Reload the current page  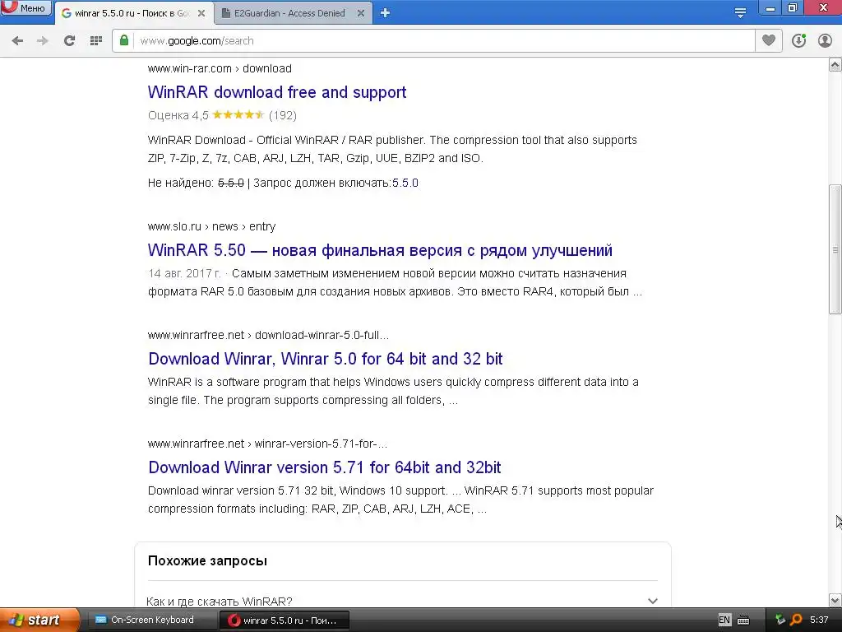69,41
